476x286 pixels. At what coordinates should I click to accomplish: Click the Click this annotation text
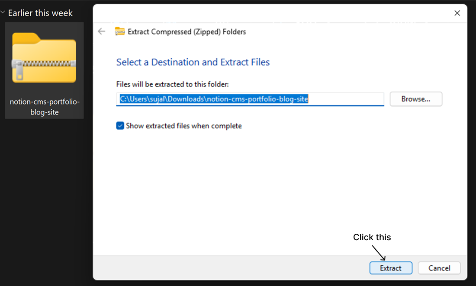point(372,237)
